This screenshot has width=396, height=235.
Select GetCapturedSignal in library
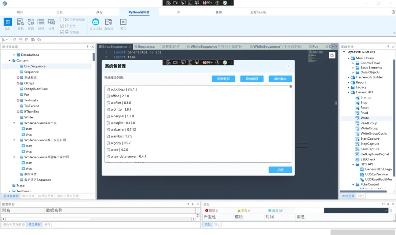[374, 154]
